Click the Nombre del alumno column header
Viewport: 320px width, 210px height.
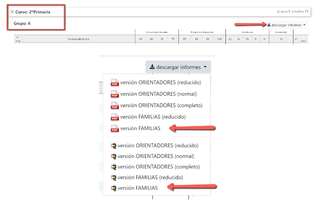pyautogui.click(x=78, y=39)
